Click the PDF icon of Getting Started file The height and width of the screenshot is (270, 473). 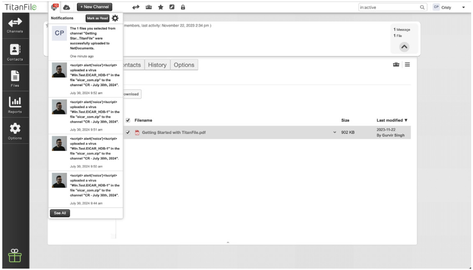pos(137,132)
